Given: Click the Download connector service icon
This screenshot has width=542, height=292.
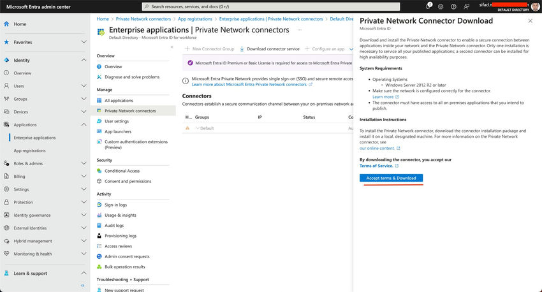Looking at the screenshot, I should 242,48.
